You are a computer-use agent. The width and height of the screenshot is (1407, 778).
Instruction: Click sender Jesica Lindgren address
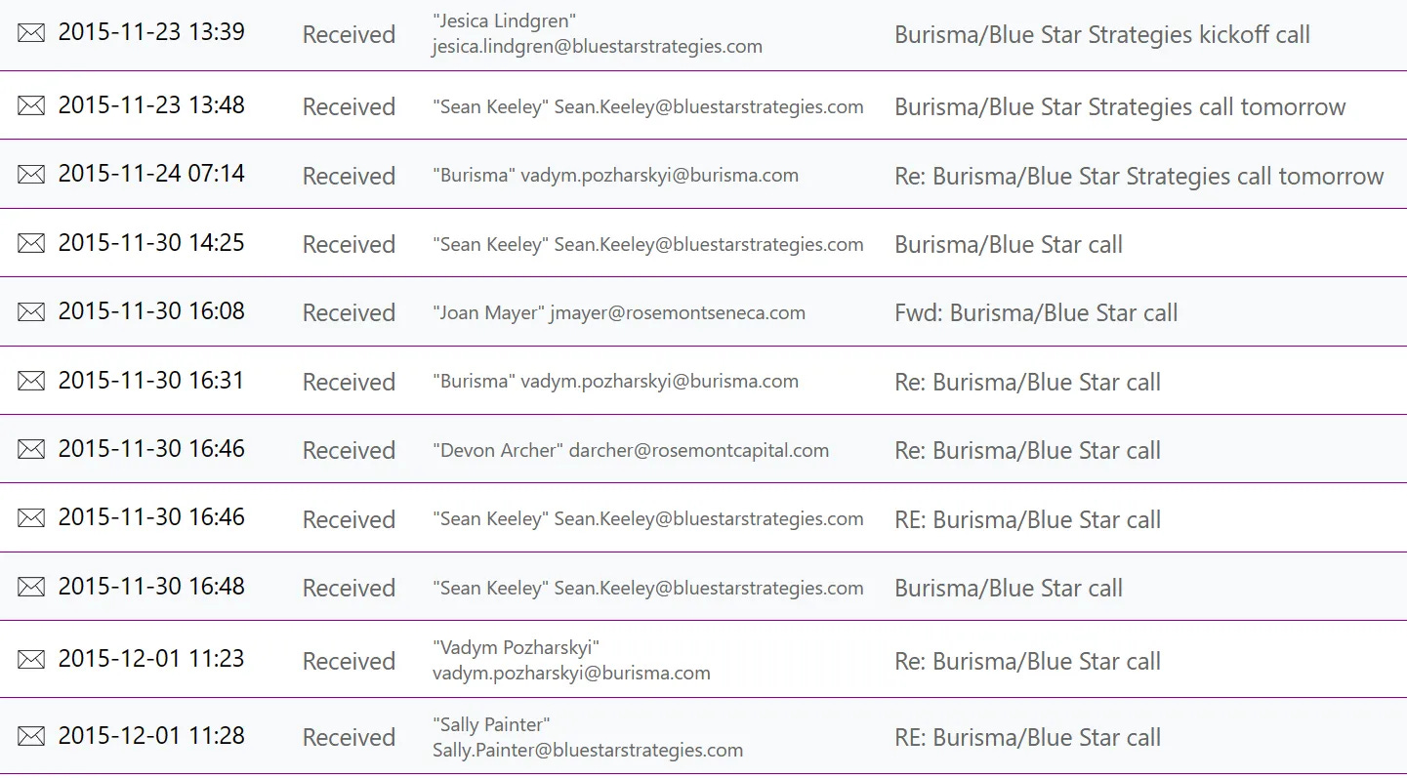pos(598,34)
